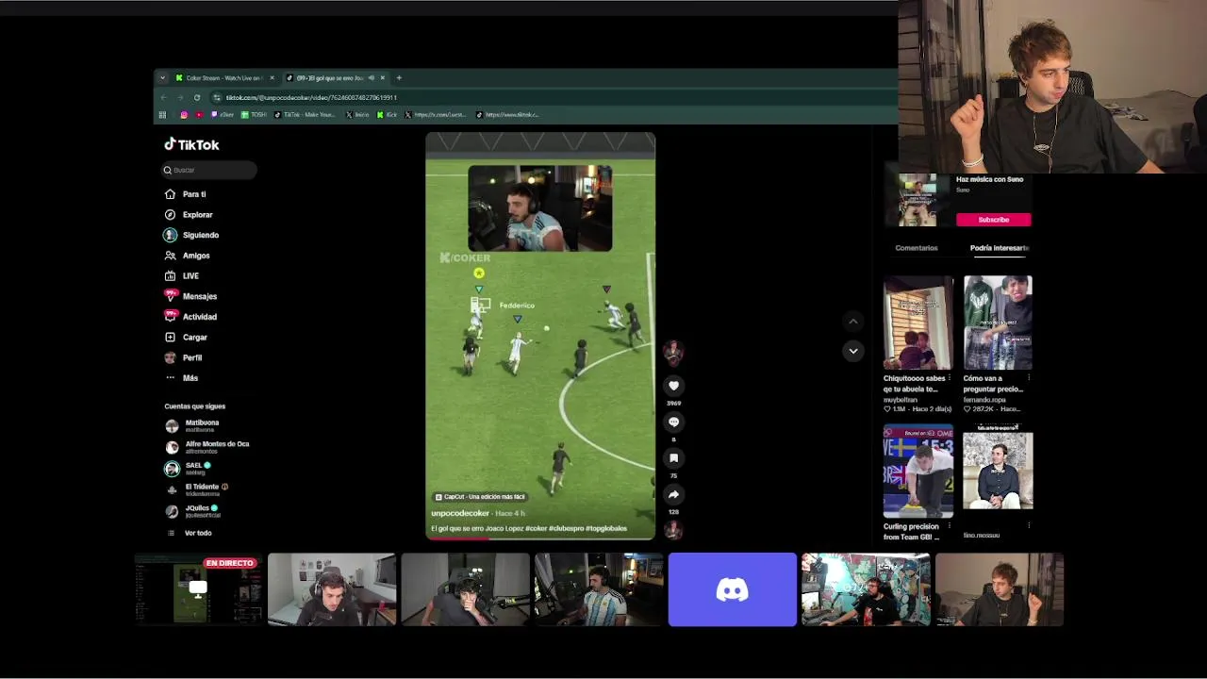Open SAEL's followed account
This screenshot has height=679, width=1207.
point(188,468)
